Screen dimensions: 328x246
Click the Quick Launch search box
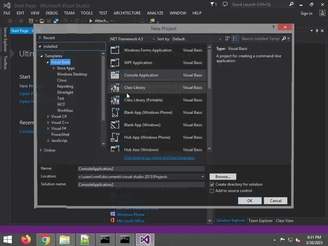coord(263,4)
